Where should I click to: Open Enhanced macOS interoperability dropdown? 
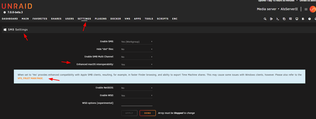(137, 65)
